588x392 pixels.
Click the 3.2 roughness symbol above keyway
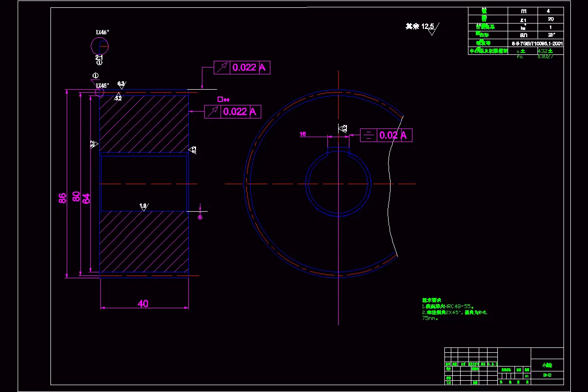pyautogui.click(x=343, y=128)
